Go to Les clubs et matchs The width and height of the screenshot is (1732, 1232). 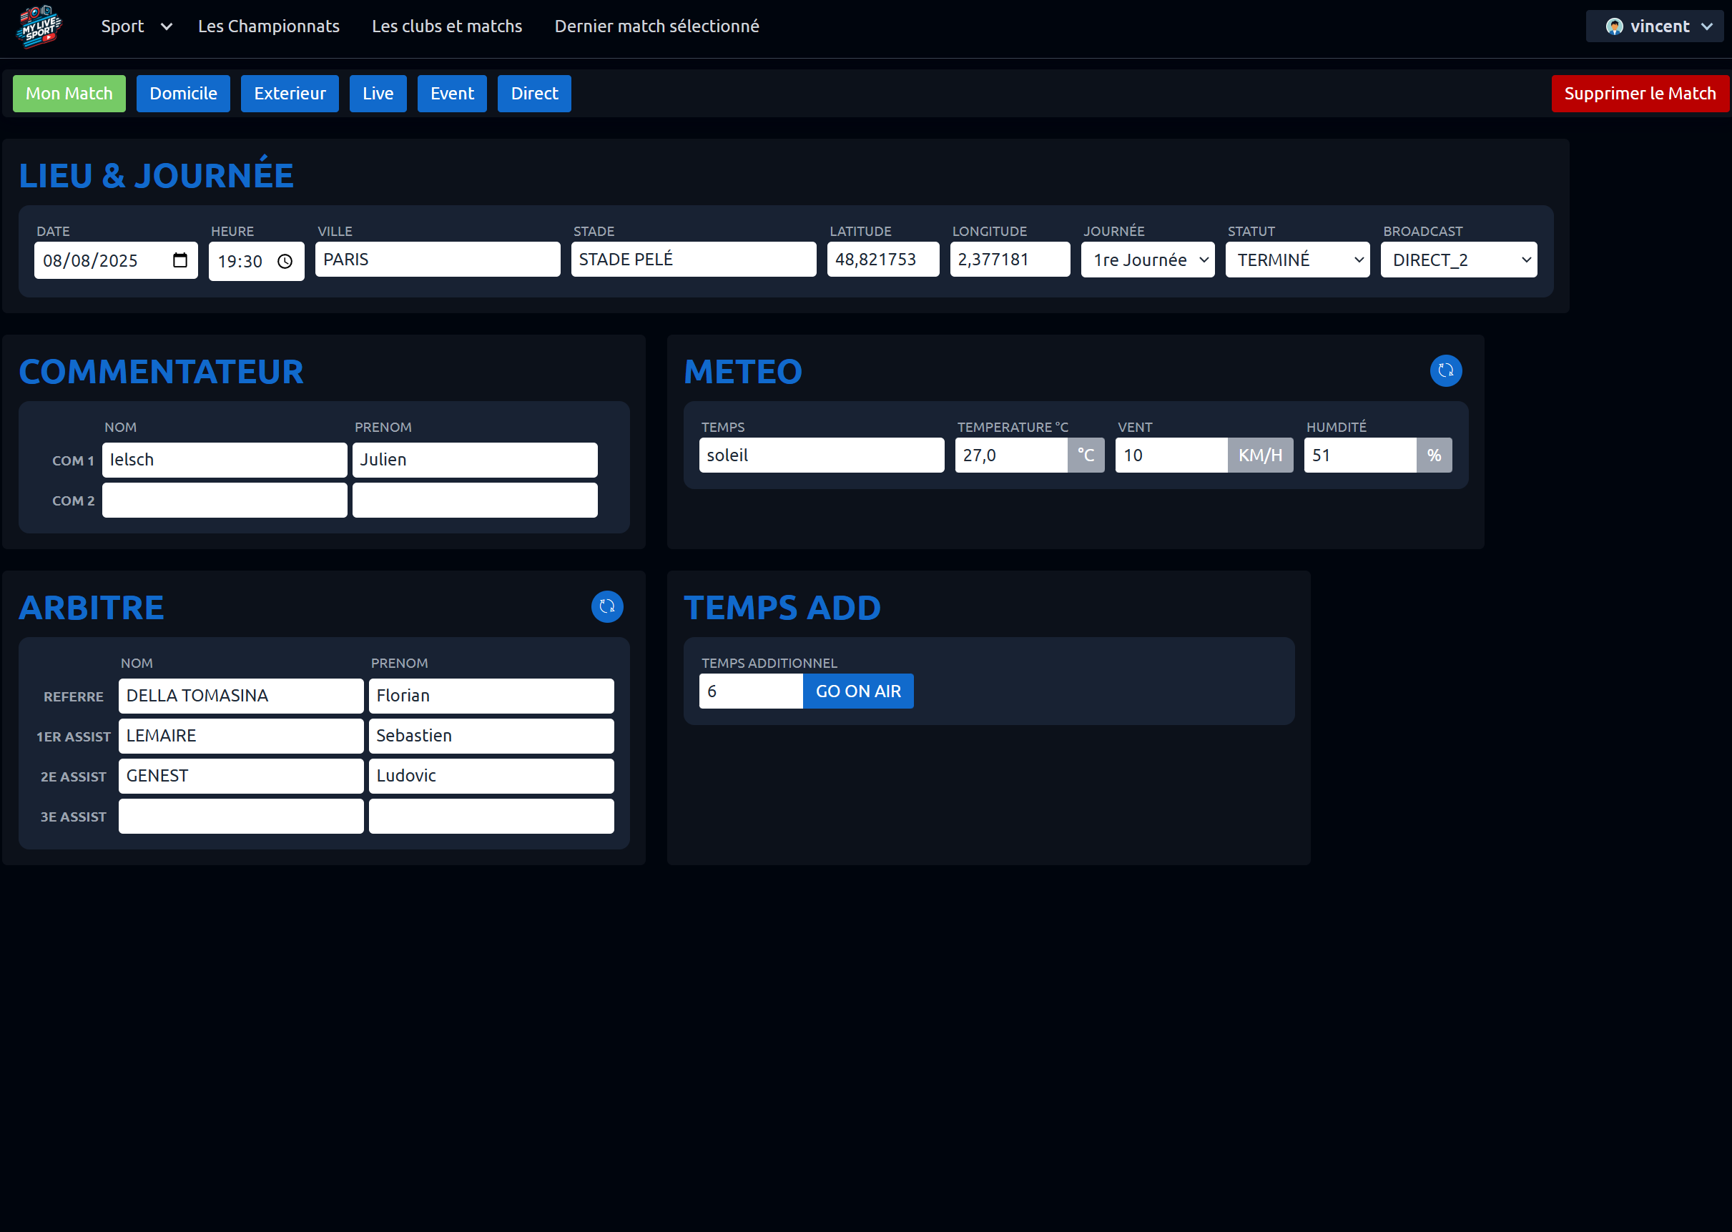(x=447, y=26)
